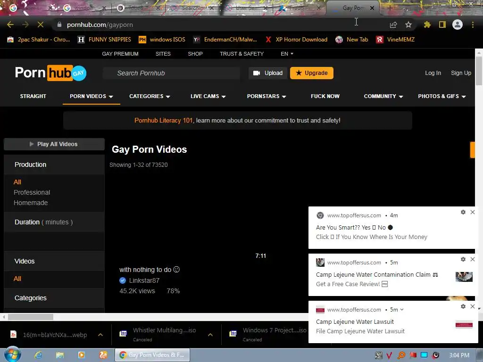The image size is (483, 362).
Task: Open the SITES top link
Action: click(x=163, y=54)
